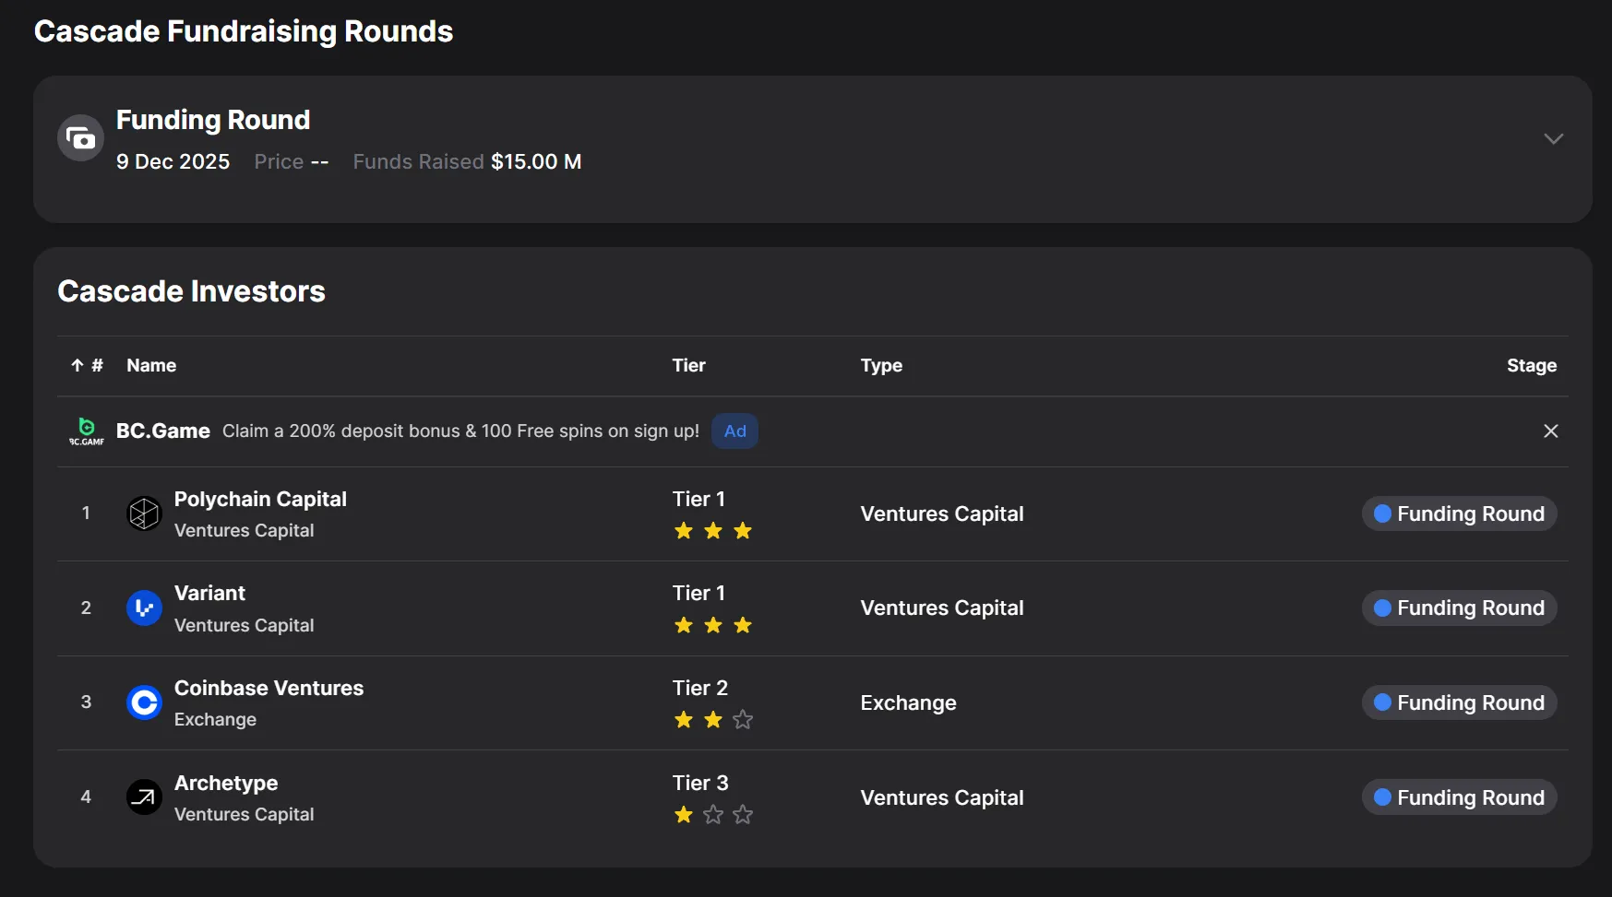Sort investors by rank number column
Viewport: 1612px width, 897px height.
tap(87, 365)
